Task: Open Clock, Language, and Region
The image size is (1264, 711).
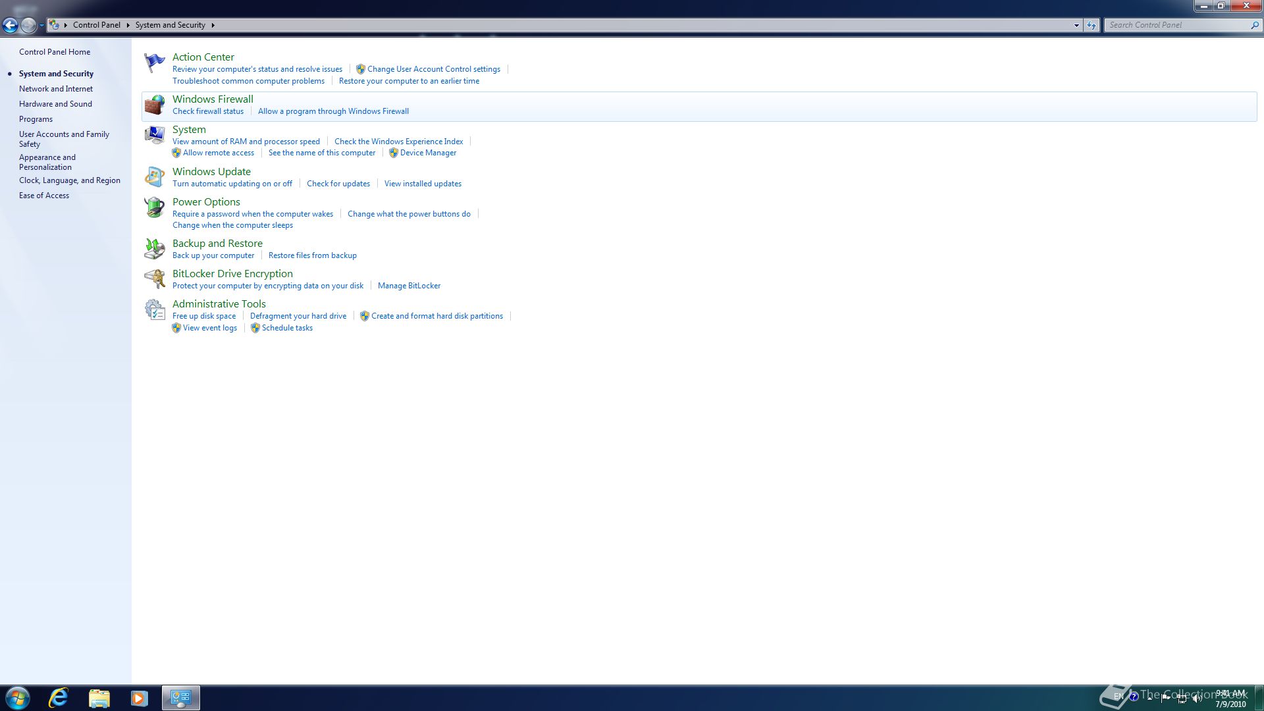Action: click(x=70, y=180)
